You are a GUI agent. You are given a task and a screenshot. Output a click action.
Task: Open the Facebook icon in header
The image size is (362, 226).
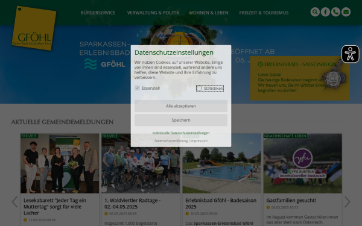[x=325, y=12]
